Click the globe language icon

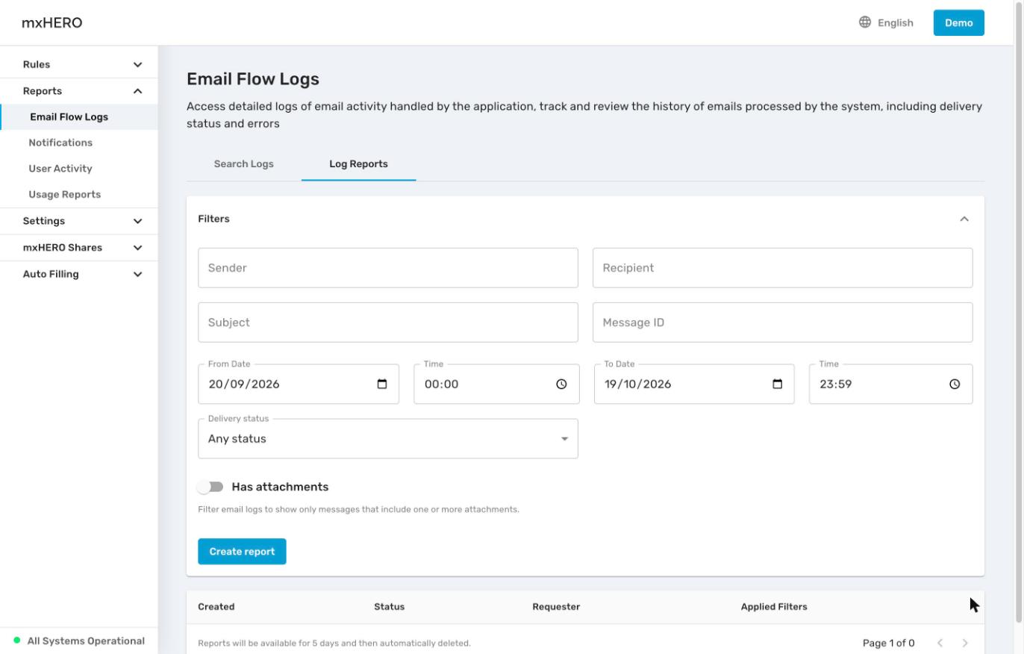[865, 22]
